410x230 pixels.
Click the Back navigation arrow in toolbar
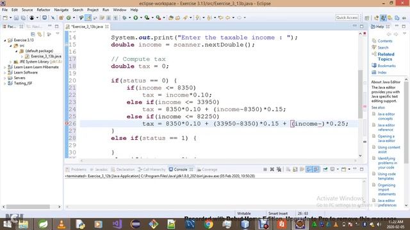(x=228, y=18)
